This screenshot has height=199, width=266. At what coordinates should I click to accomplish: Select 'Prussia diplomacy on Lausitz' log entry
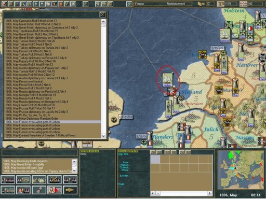point(52,112)
